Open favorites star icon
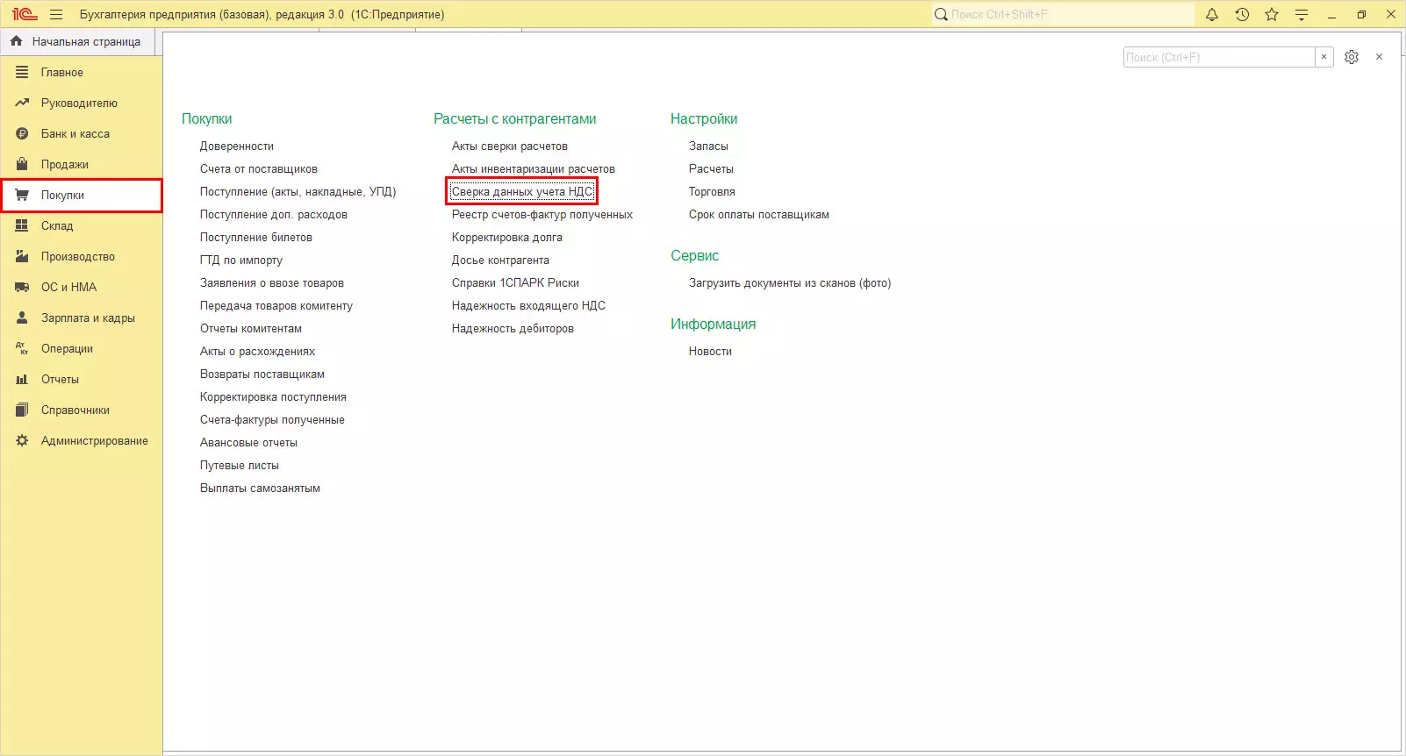The width and height of the screenshot is (1406, 756). [1272, 15]
